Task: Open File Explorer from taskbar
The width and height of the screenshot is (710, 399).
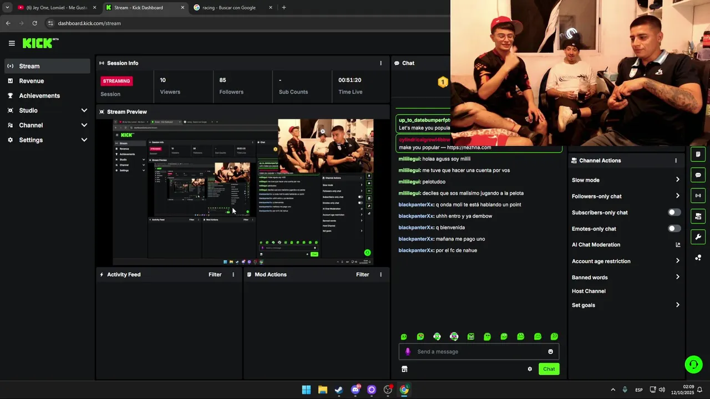Action: tap(322, 390)
